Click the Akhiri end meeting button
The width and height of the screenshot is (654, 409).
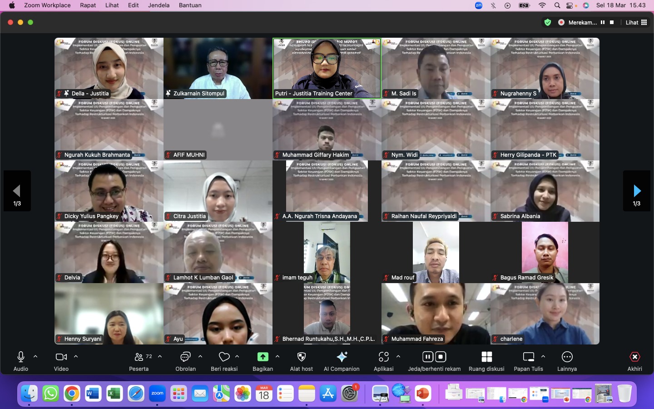634,357
